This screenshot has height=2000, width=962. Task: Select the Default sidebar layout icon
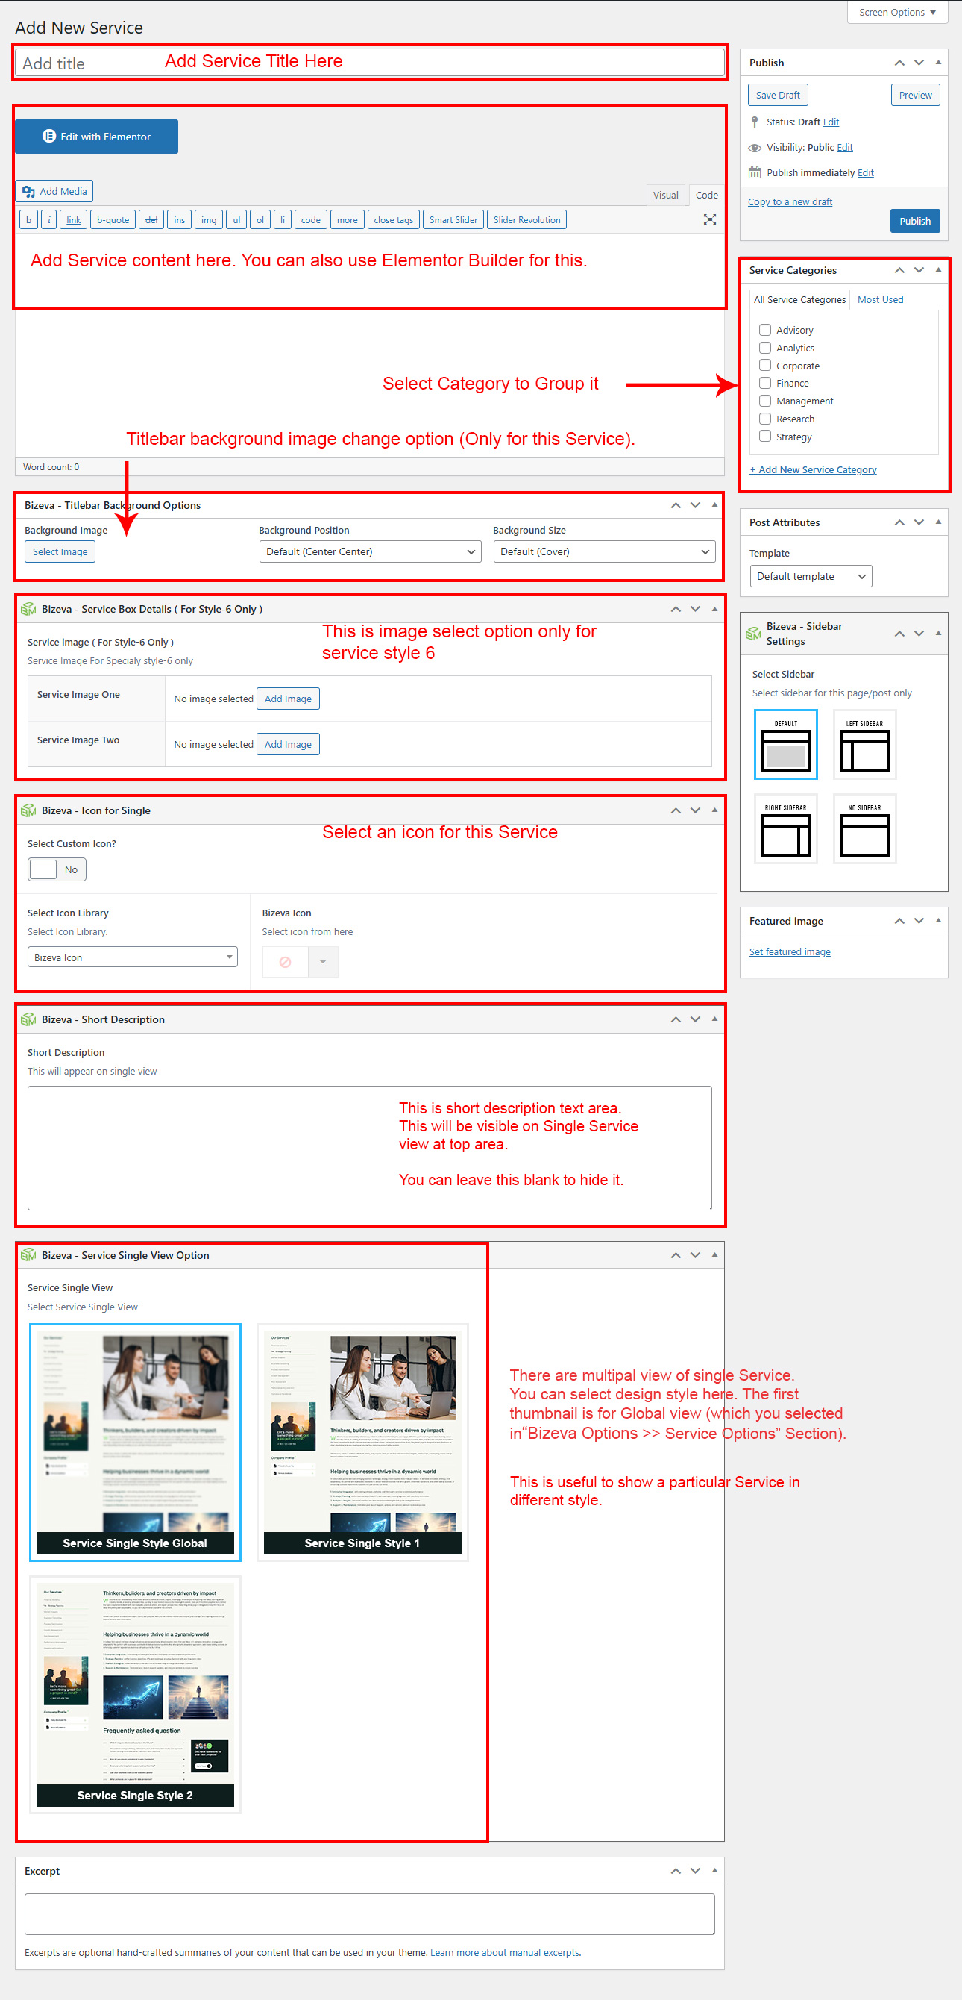click(x=785, y=745)
